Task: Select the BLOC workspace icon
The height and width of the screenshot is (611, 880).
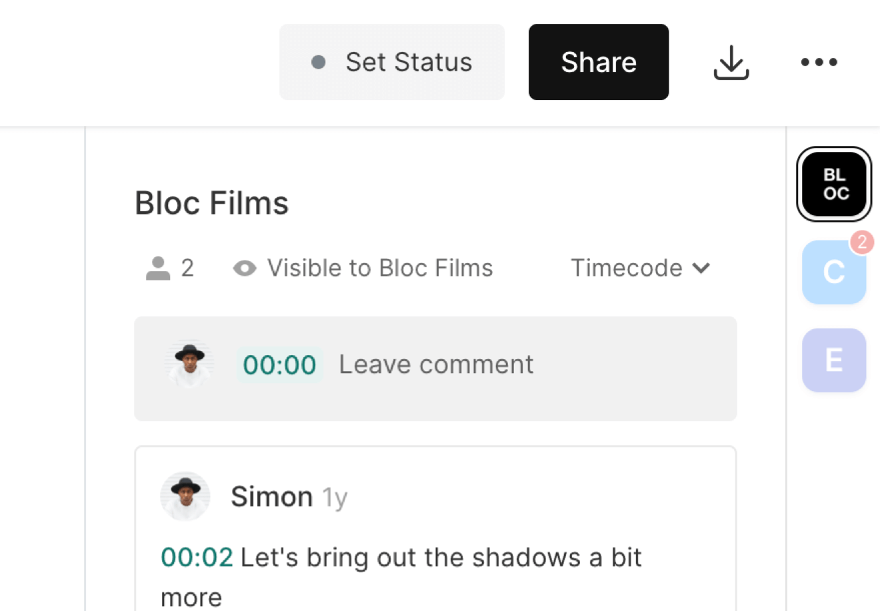Action: pos(834,184)
